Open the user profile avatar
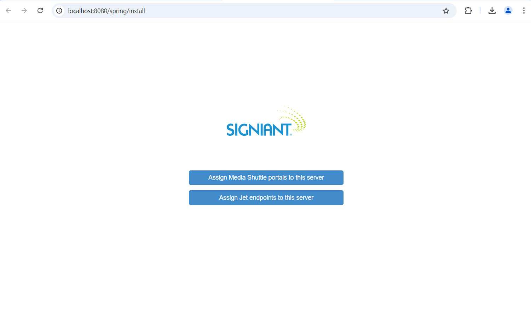 pos(508,11)
